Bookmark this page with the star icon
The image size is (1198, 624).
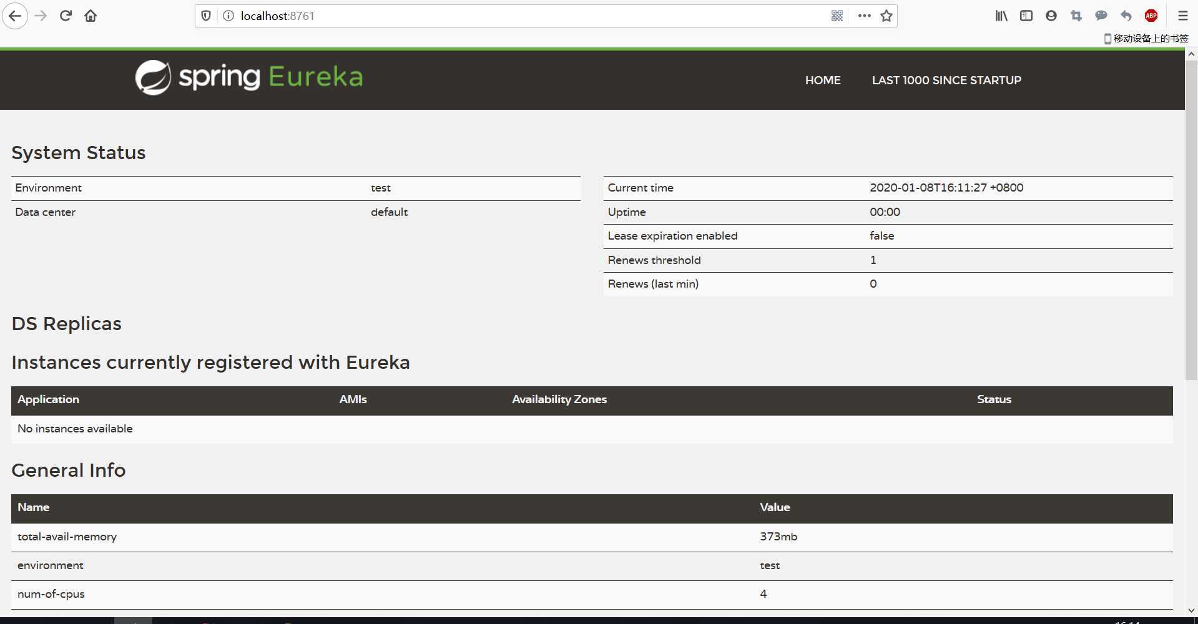(886, 16)
